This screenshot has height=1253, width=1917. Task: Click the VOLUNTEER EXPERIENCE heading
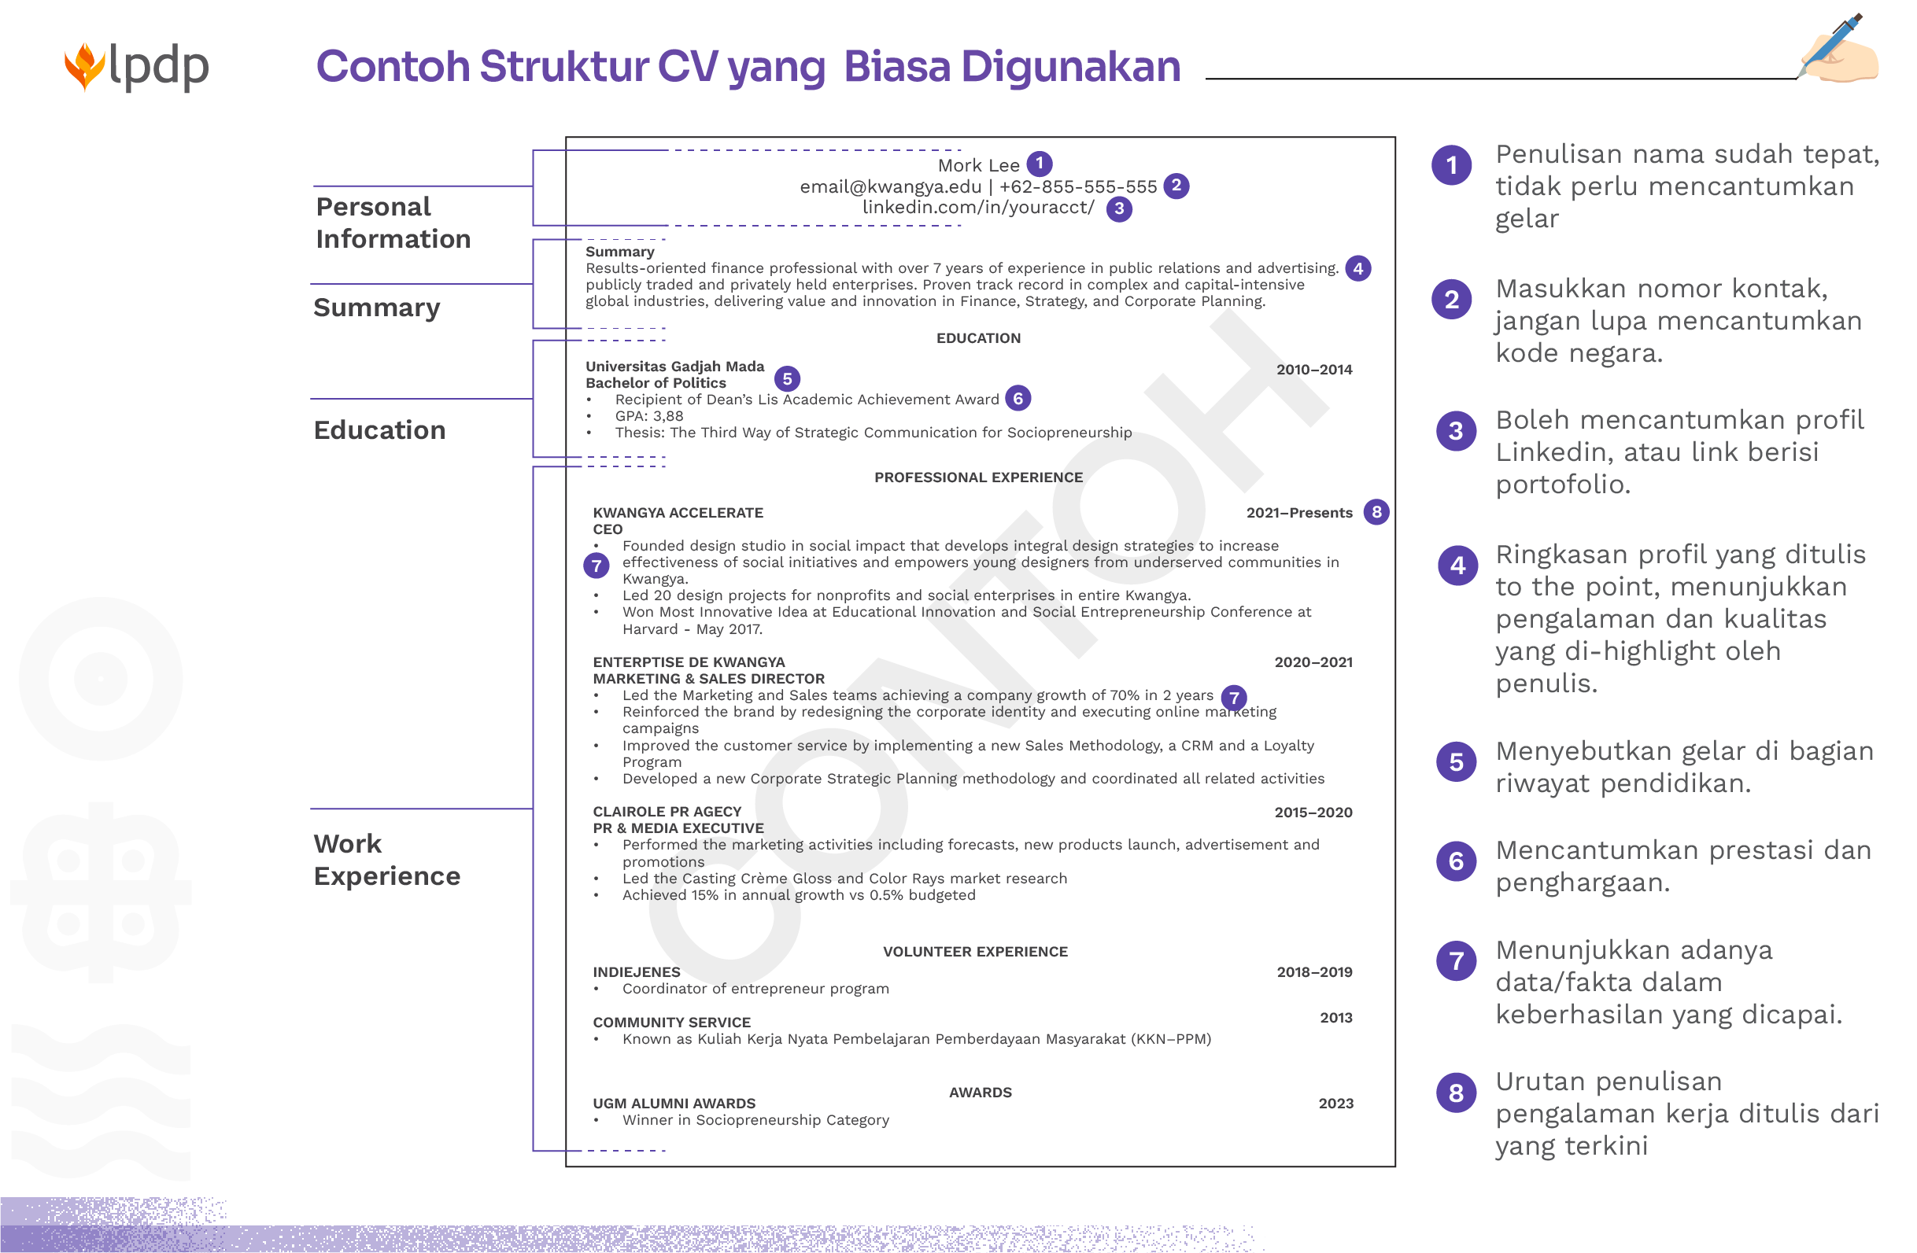coord(974,951)
